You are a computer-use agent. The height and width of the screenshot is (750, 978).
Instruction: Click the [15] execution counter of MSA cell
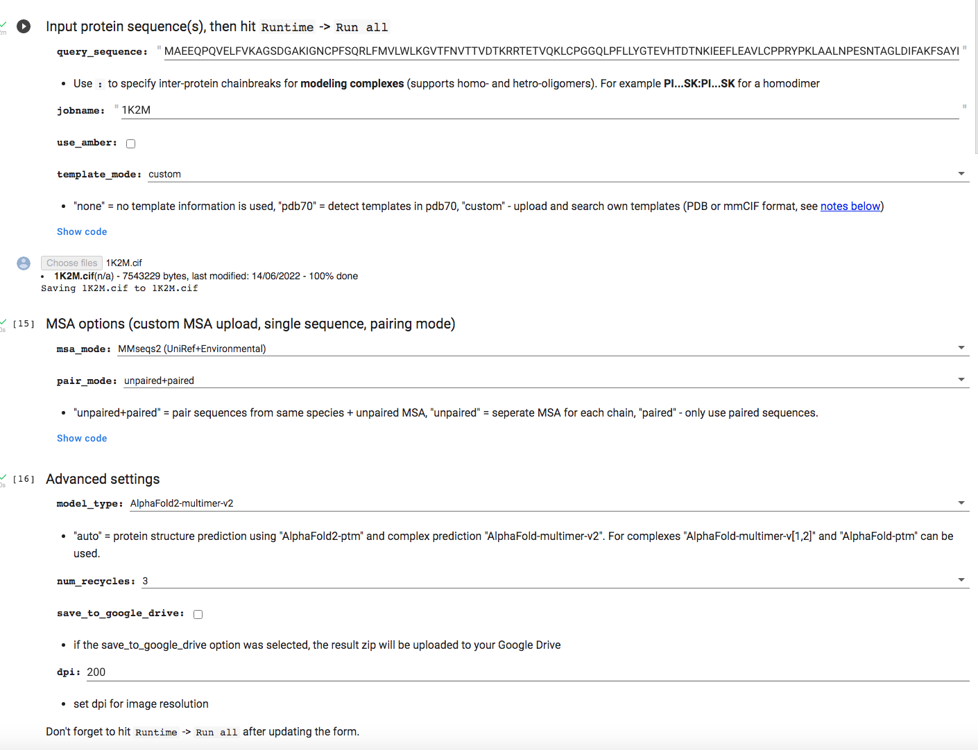(x=23, y=323)
